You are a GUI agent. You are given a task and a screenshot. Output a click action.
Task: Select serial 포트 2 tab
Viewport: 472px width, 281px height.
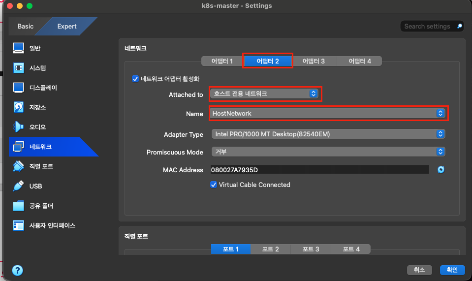point(270,249)
